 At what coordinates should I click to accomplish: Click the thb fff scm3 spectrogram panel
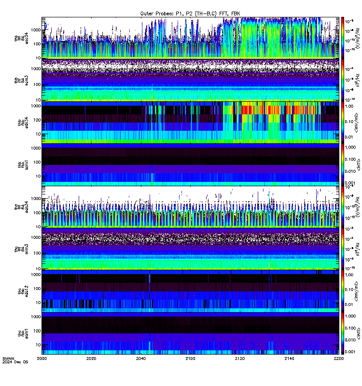tap(190, 80)
